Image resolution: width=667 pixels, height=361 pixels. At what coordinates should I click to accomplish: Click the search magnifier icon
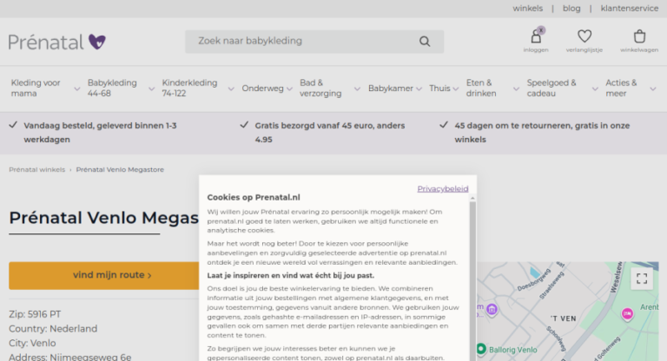425,42
